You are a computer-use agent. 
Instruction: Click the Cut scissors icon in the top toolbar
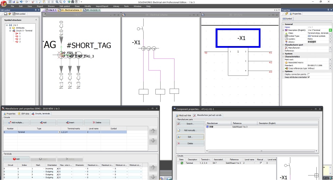pyautogui.click(x=33, y=2)
